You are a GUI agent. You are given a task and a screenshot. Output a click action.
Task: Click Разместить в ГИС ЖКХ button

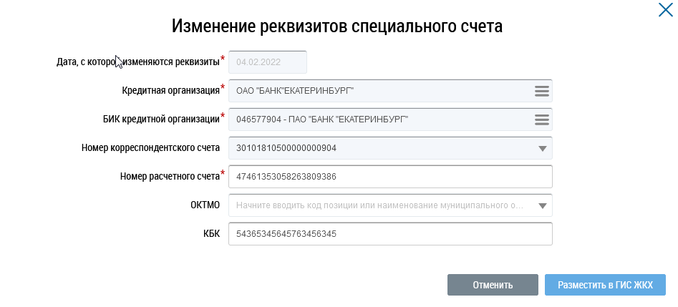[x=605, y=285]
